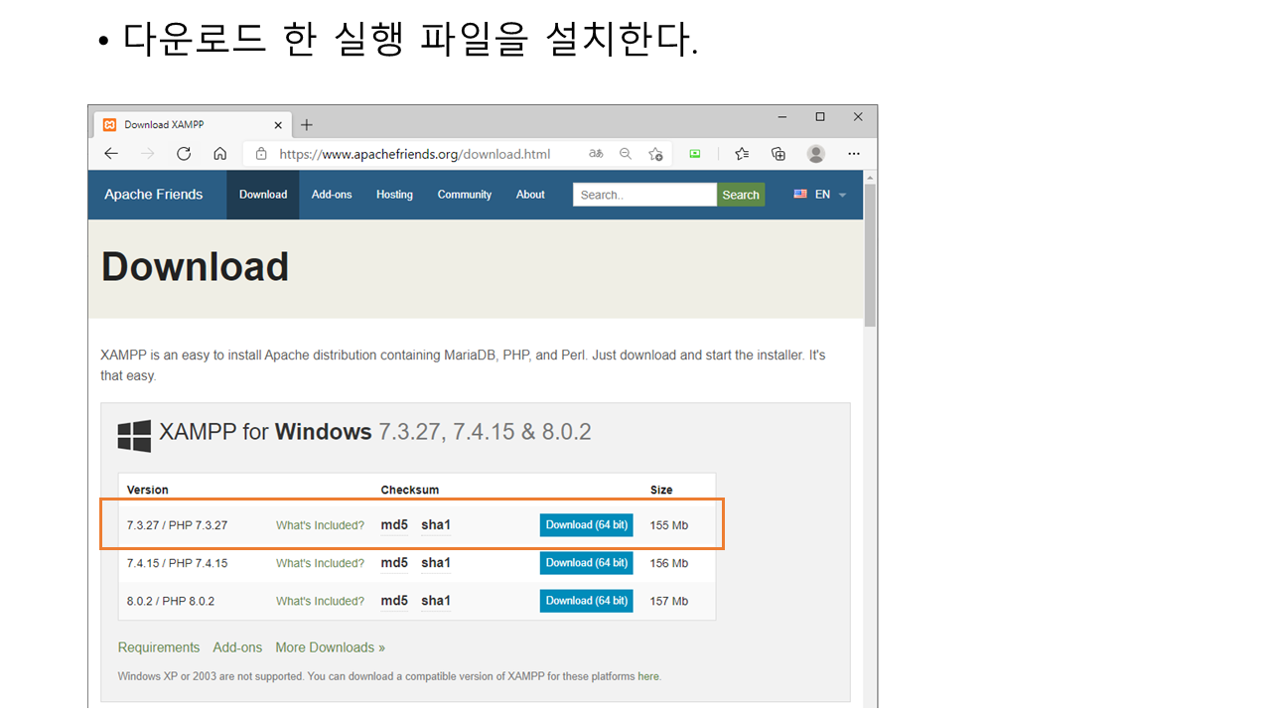
Task: Go to the browser home page icon
Action: click(220, 154)
